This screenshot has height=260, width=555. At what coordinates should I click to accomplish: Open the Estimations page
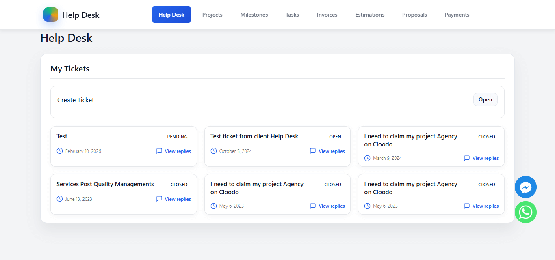point(370,15)
